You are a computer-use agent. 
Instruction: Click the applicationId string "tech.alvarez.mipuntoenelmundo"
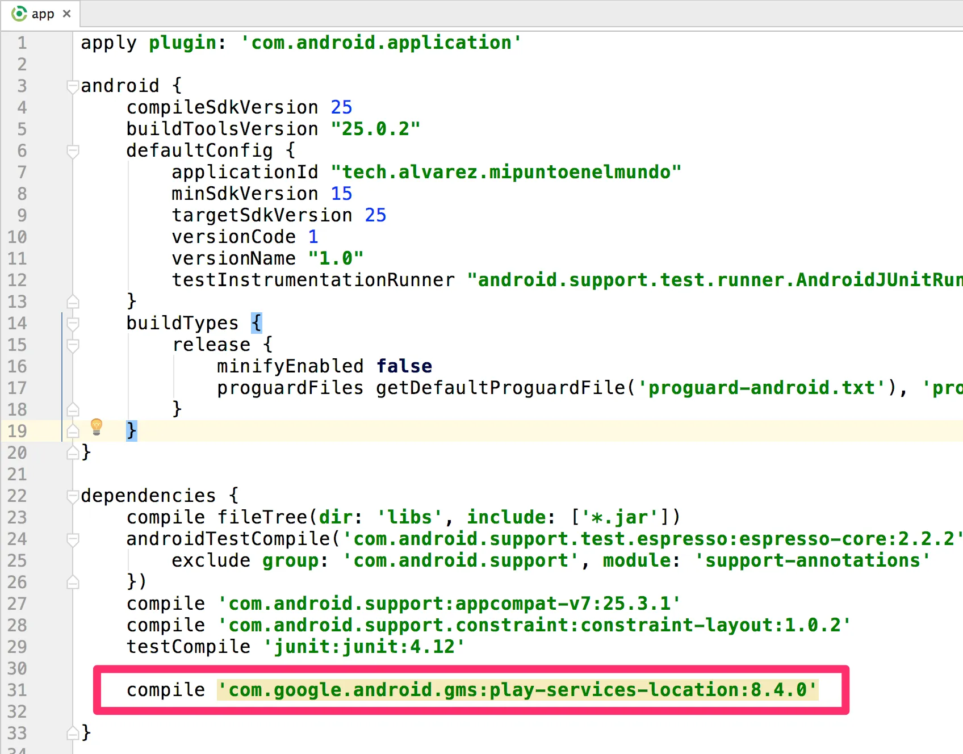(506, 172)
